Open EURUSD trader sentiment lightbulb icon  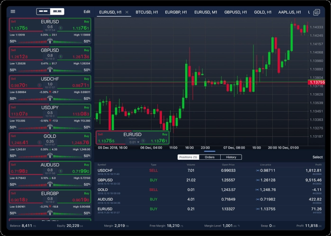click(x=50, y=41)
